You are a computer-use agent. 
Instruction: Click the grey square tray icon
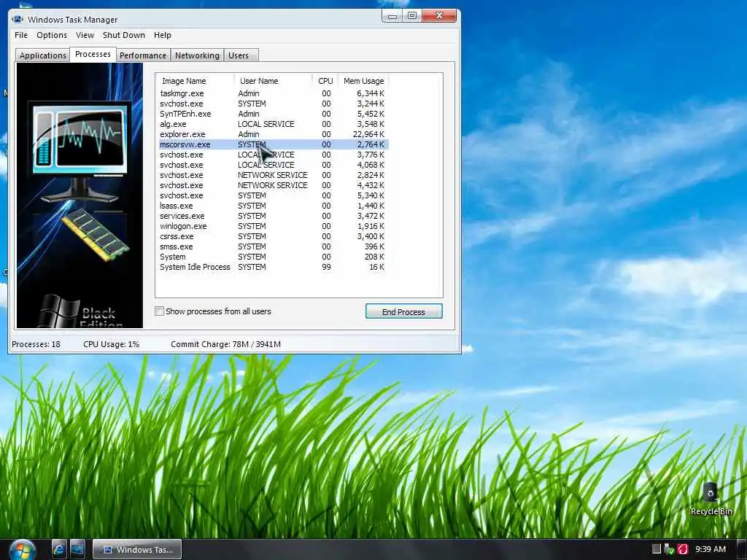pos(656,549)
